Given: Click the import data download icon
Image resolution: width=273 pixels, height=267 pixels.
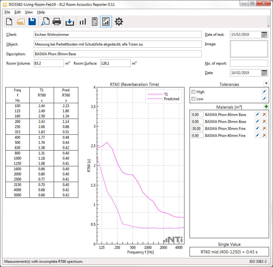Looking at the screenshot, I should click(69, 22).
